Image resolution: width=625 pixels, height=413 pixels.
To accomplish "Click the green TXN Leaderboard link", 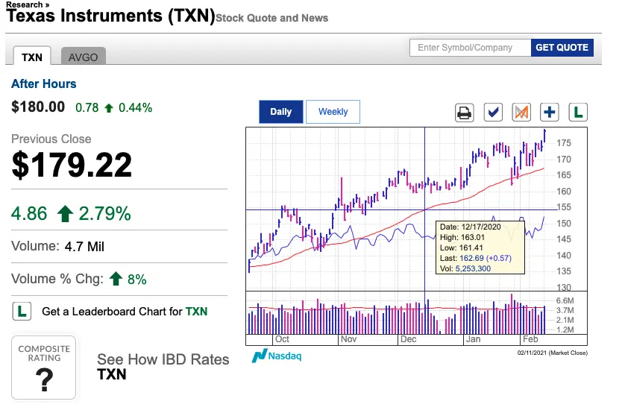I will tap(196, 311).
